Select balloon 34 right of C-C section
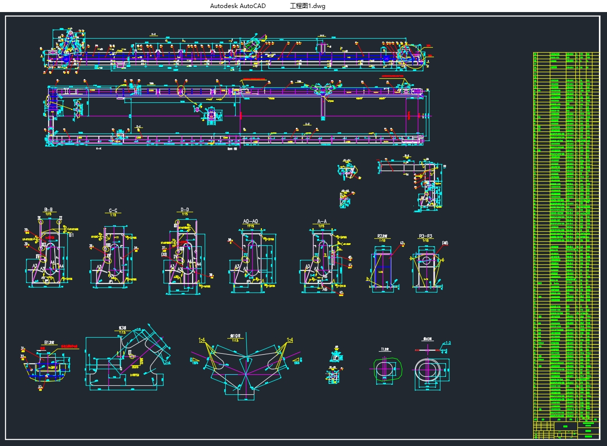 pyautogui.click(x=136, y=248)
